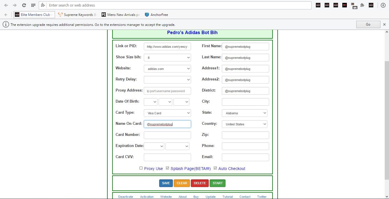This screenshot has width=389, height=199.
Task: Open the Buy link
Action: [x=196, y=197]
